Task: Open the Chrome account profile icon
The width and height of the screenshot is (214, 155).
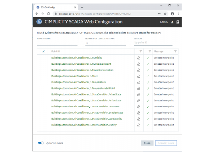Action: tap(172, 14)
